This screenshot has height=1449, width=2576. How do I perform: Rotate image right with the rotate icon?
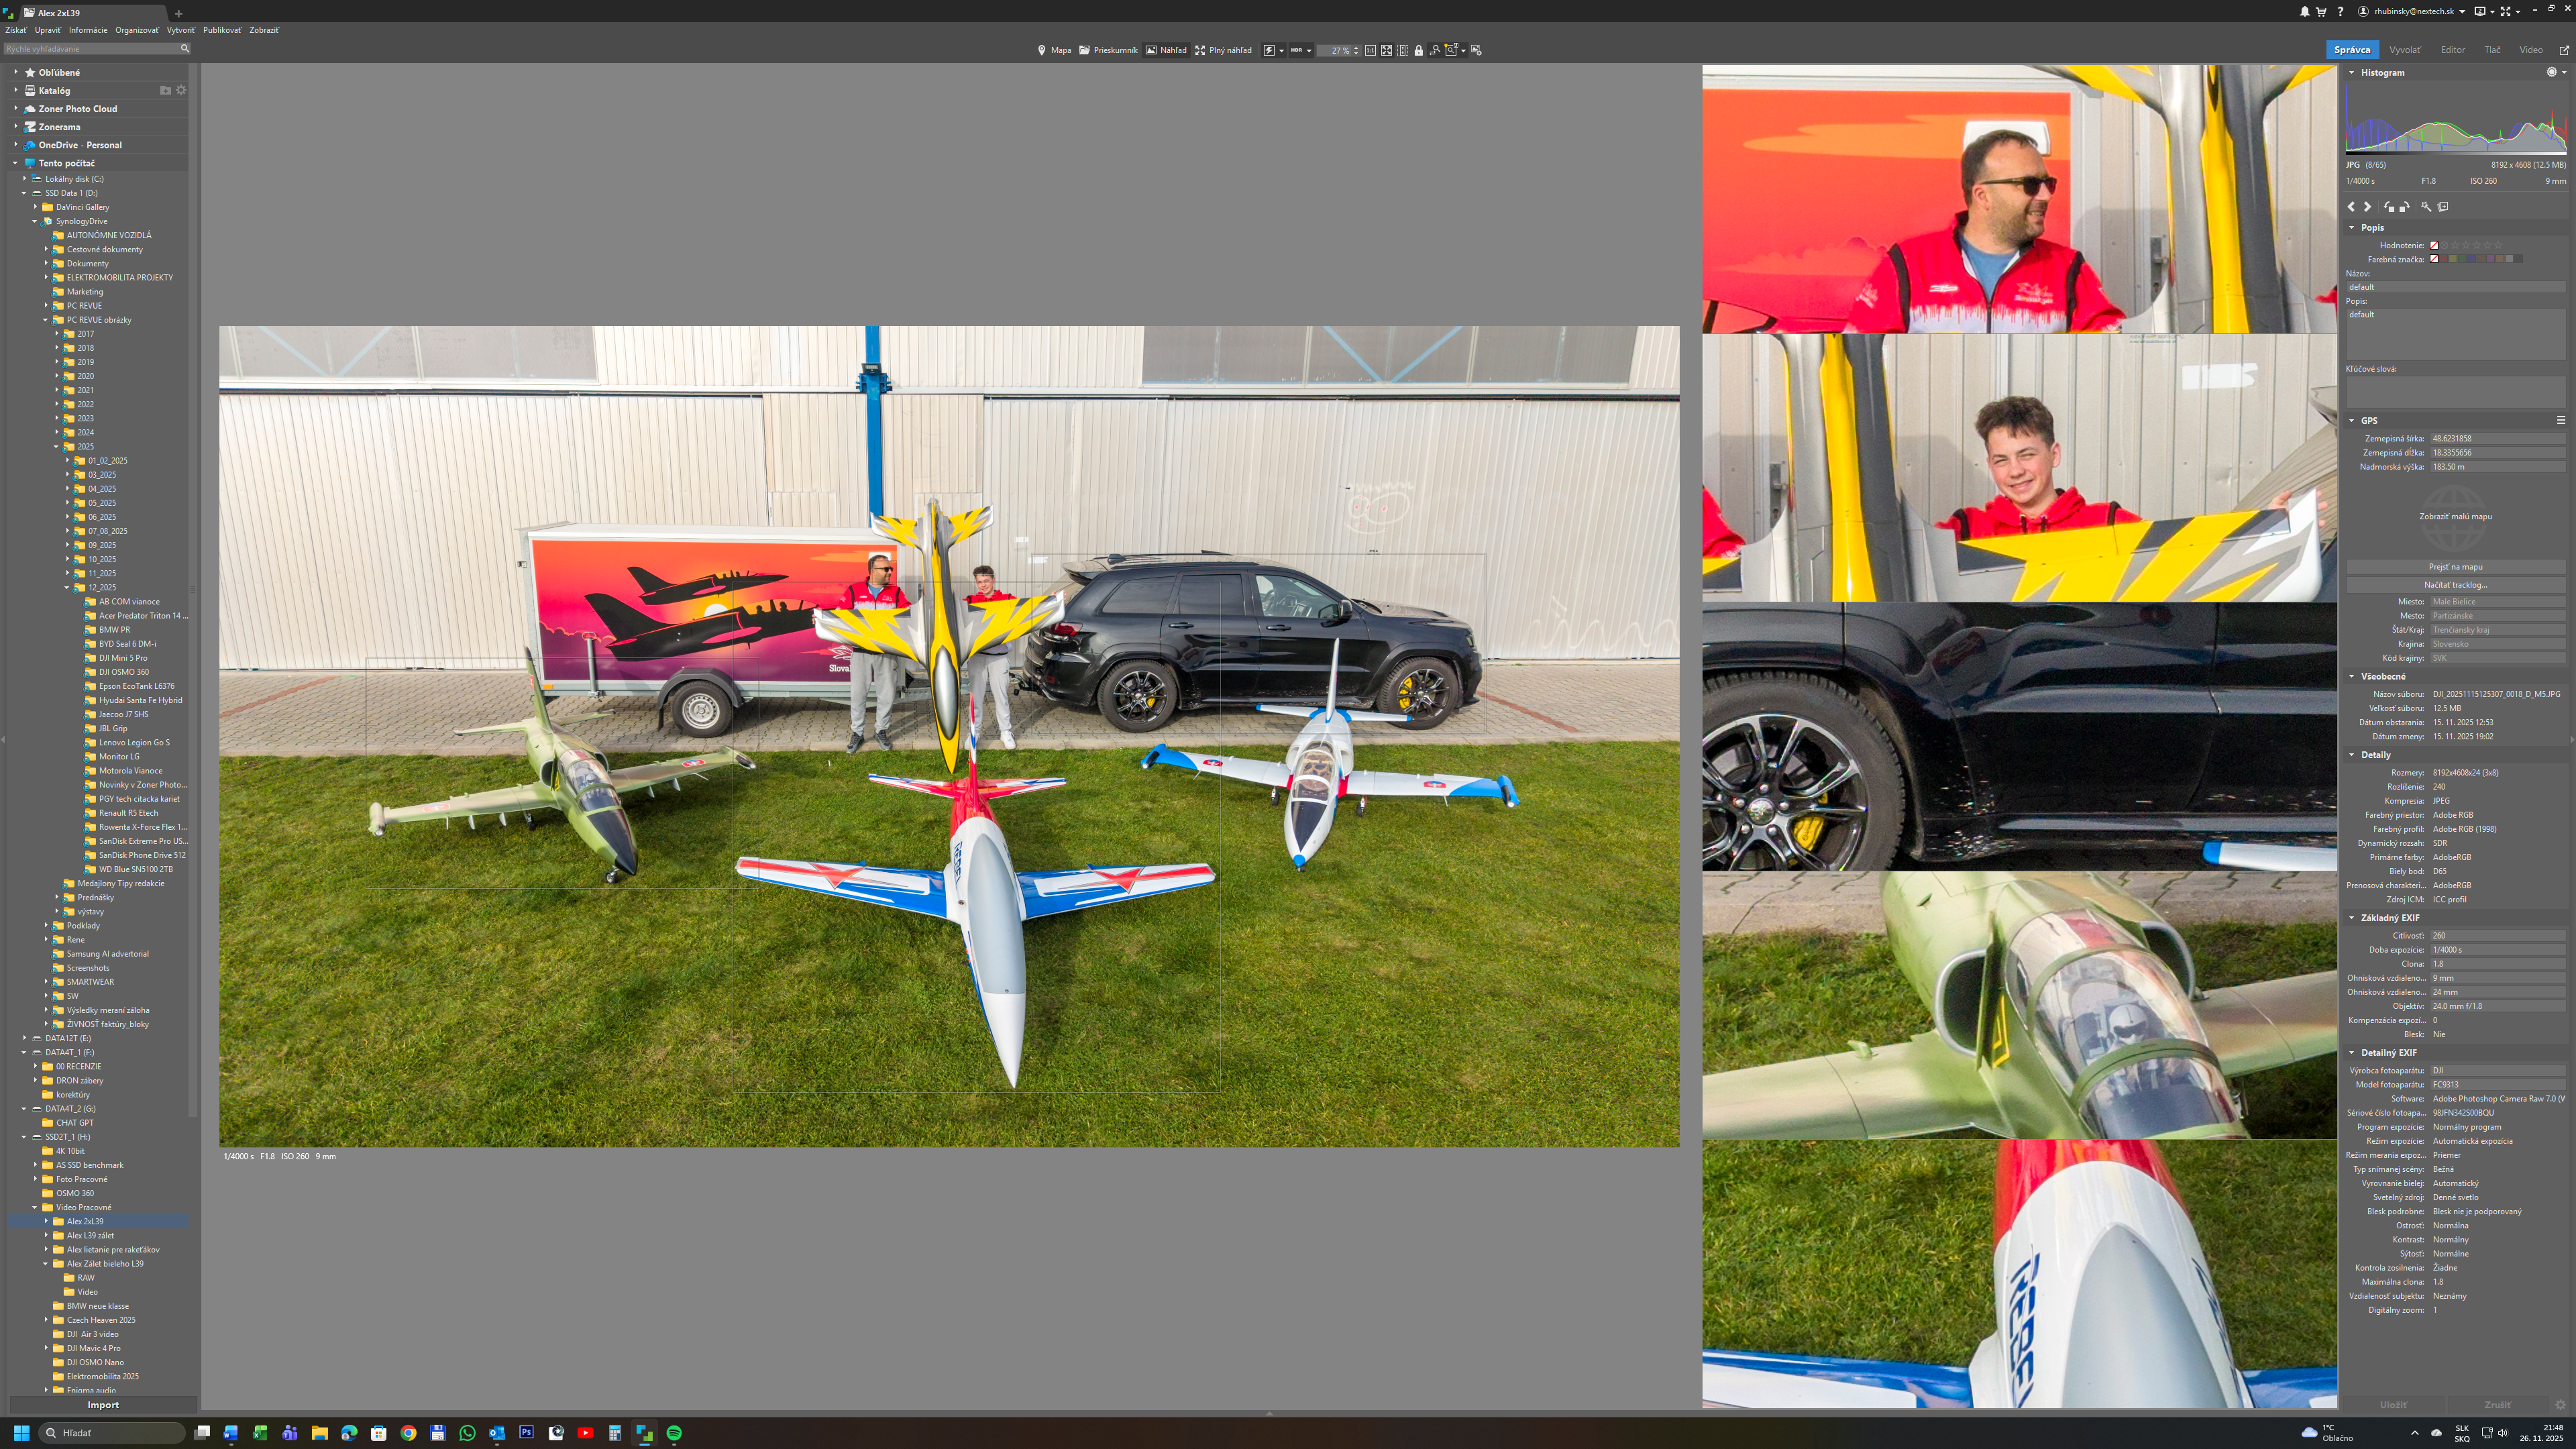[2404, 207]
